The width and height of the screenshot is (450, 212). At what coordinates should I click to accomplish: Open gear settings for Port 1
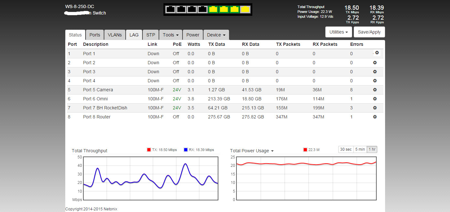coord(377,53)
